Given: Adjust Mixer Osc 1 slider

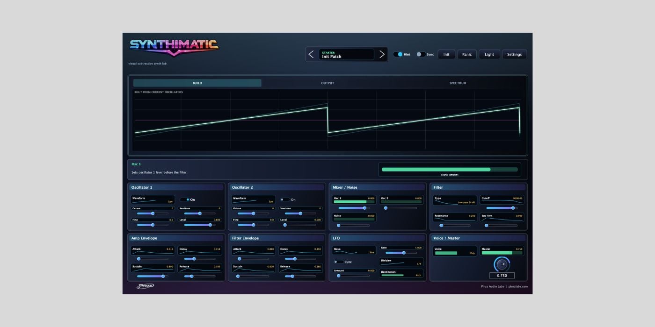Looking at the screenshot, I should click(354, 208).
